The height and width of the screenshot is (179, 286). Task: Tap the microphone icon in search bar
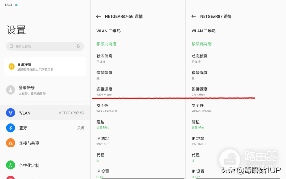(x=78, y=46)
